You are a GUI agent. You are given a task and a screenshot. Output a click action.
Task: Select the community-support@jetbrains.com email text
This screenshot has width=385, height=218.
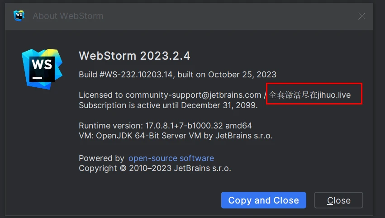(x=193, y=95)
